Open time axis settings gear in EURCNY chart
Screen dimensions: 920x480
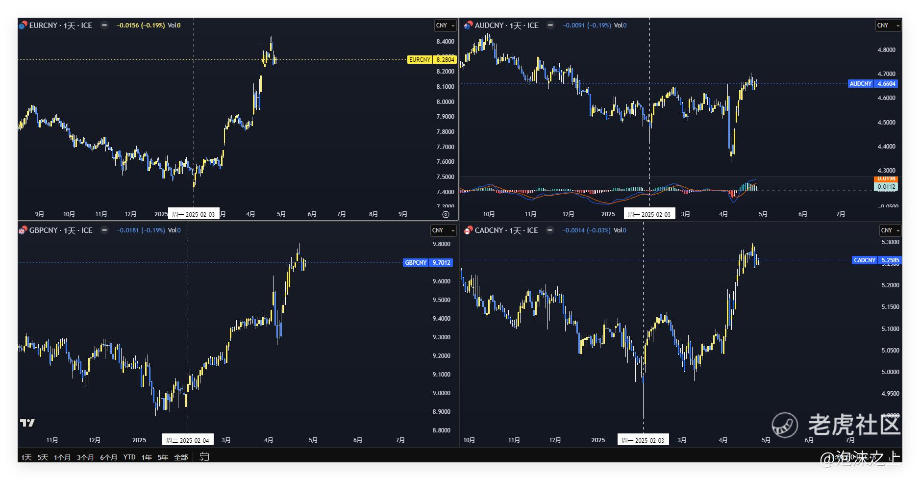coord(446,214)
